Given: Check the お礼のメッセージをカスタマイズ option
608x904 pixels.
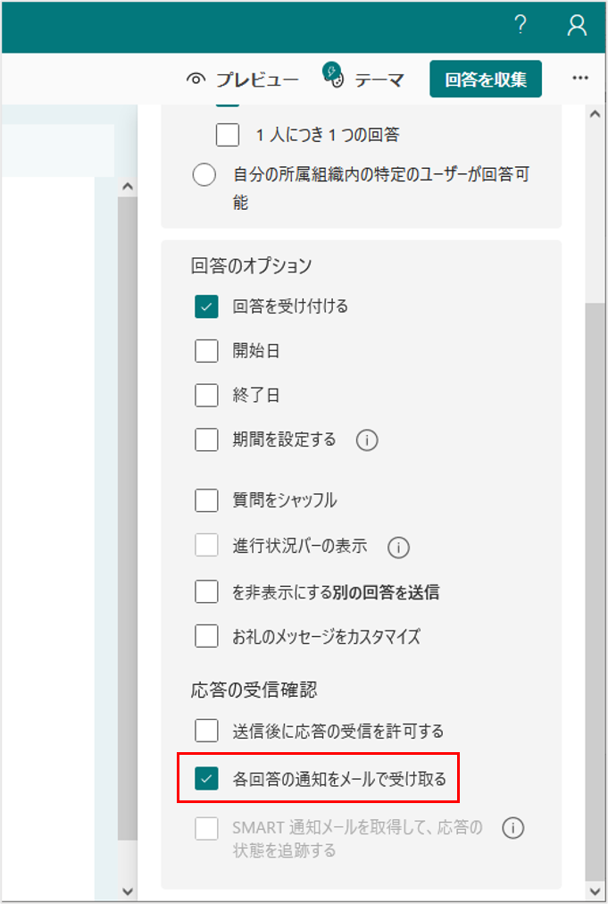Looking at the screenshot, I should [x=207, y=636].
